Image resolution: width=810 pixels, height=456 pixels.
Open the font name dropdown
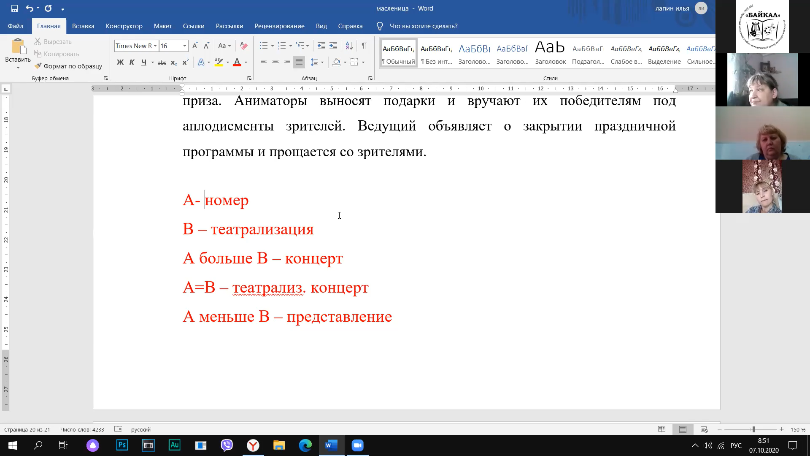[x=155, y=46]
